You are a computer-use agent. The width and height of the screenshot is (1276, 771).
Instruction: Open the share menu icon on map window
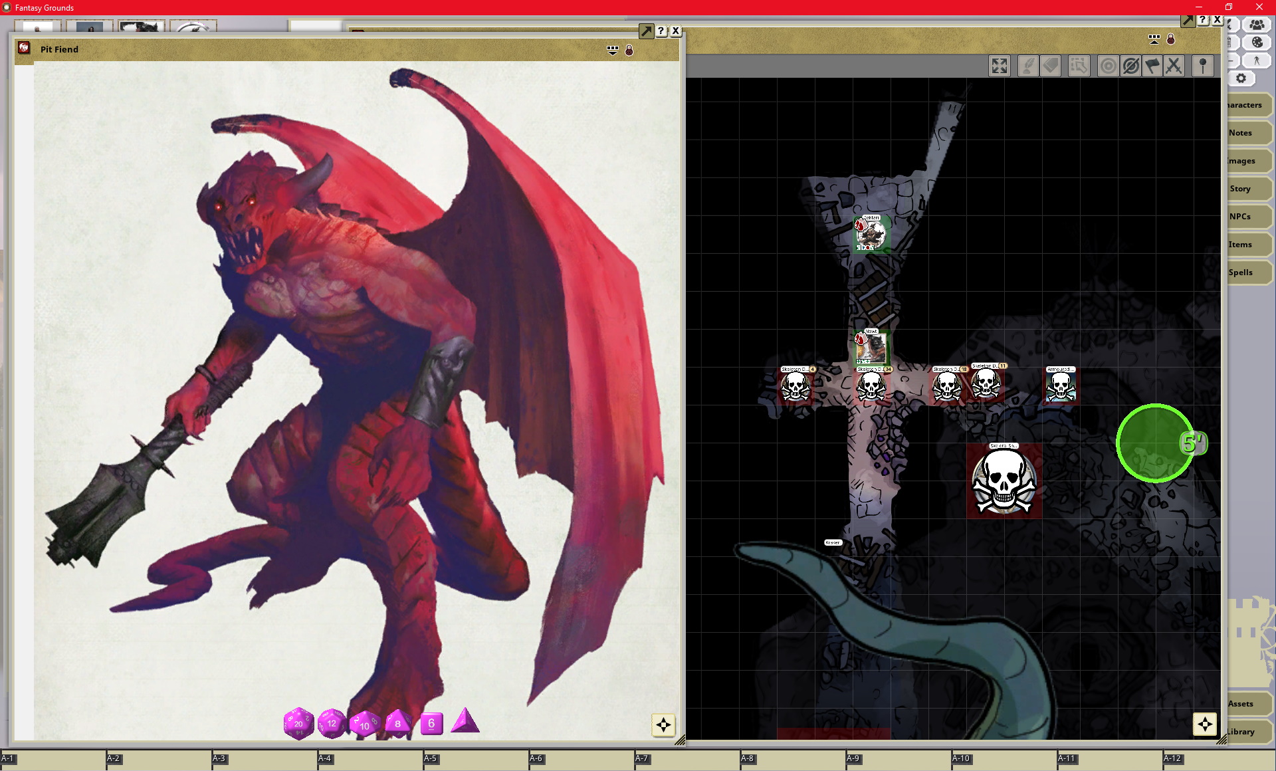pyautogui.click(x=1154, y=39)
